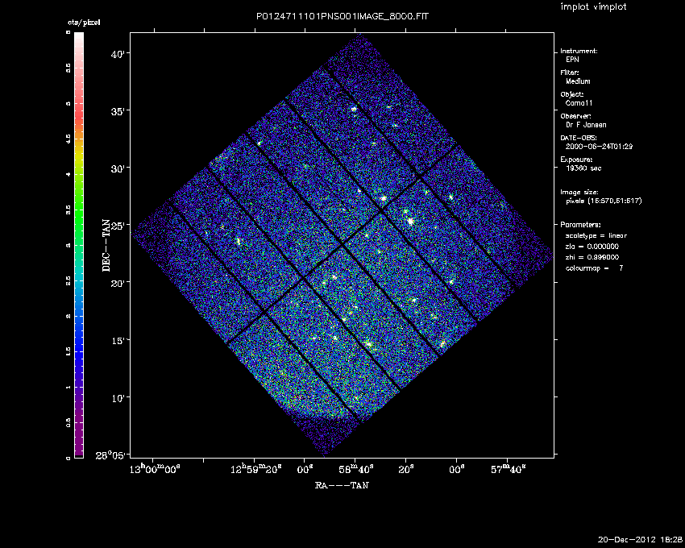Click the scaletype = linear parameter

coord(596,235)
